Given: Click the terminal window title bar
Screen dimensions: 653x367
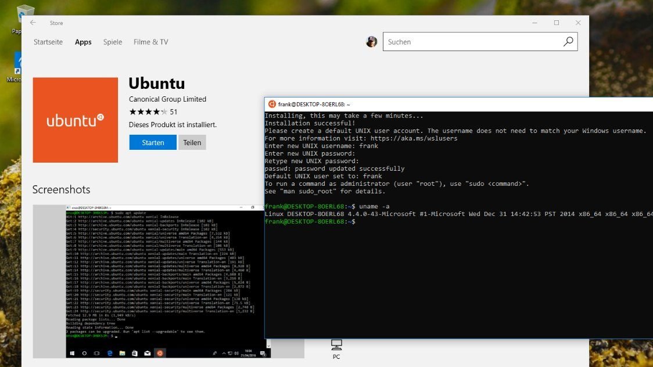Looking at the screenshot, I should click(458, 105).
